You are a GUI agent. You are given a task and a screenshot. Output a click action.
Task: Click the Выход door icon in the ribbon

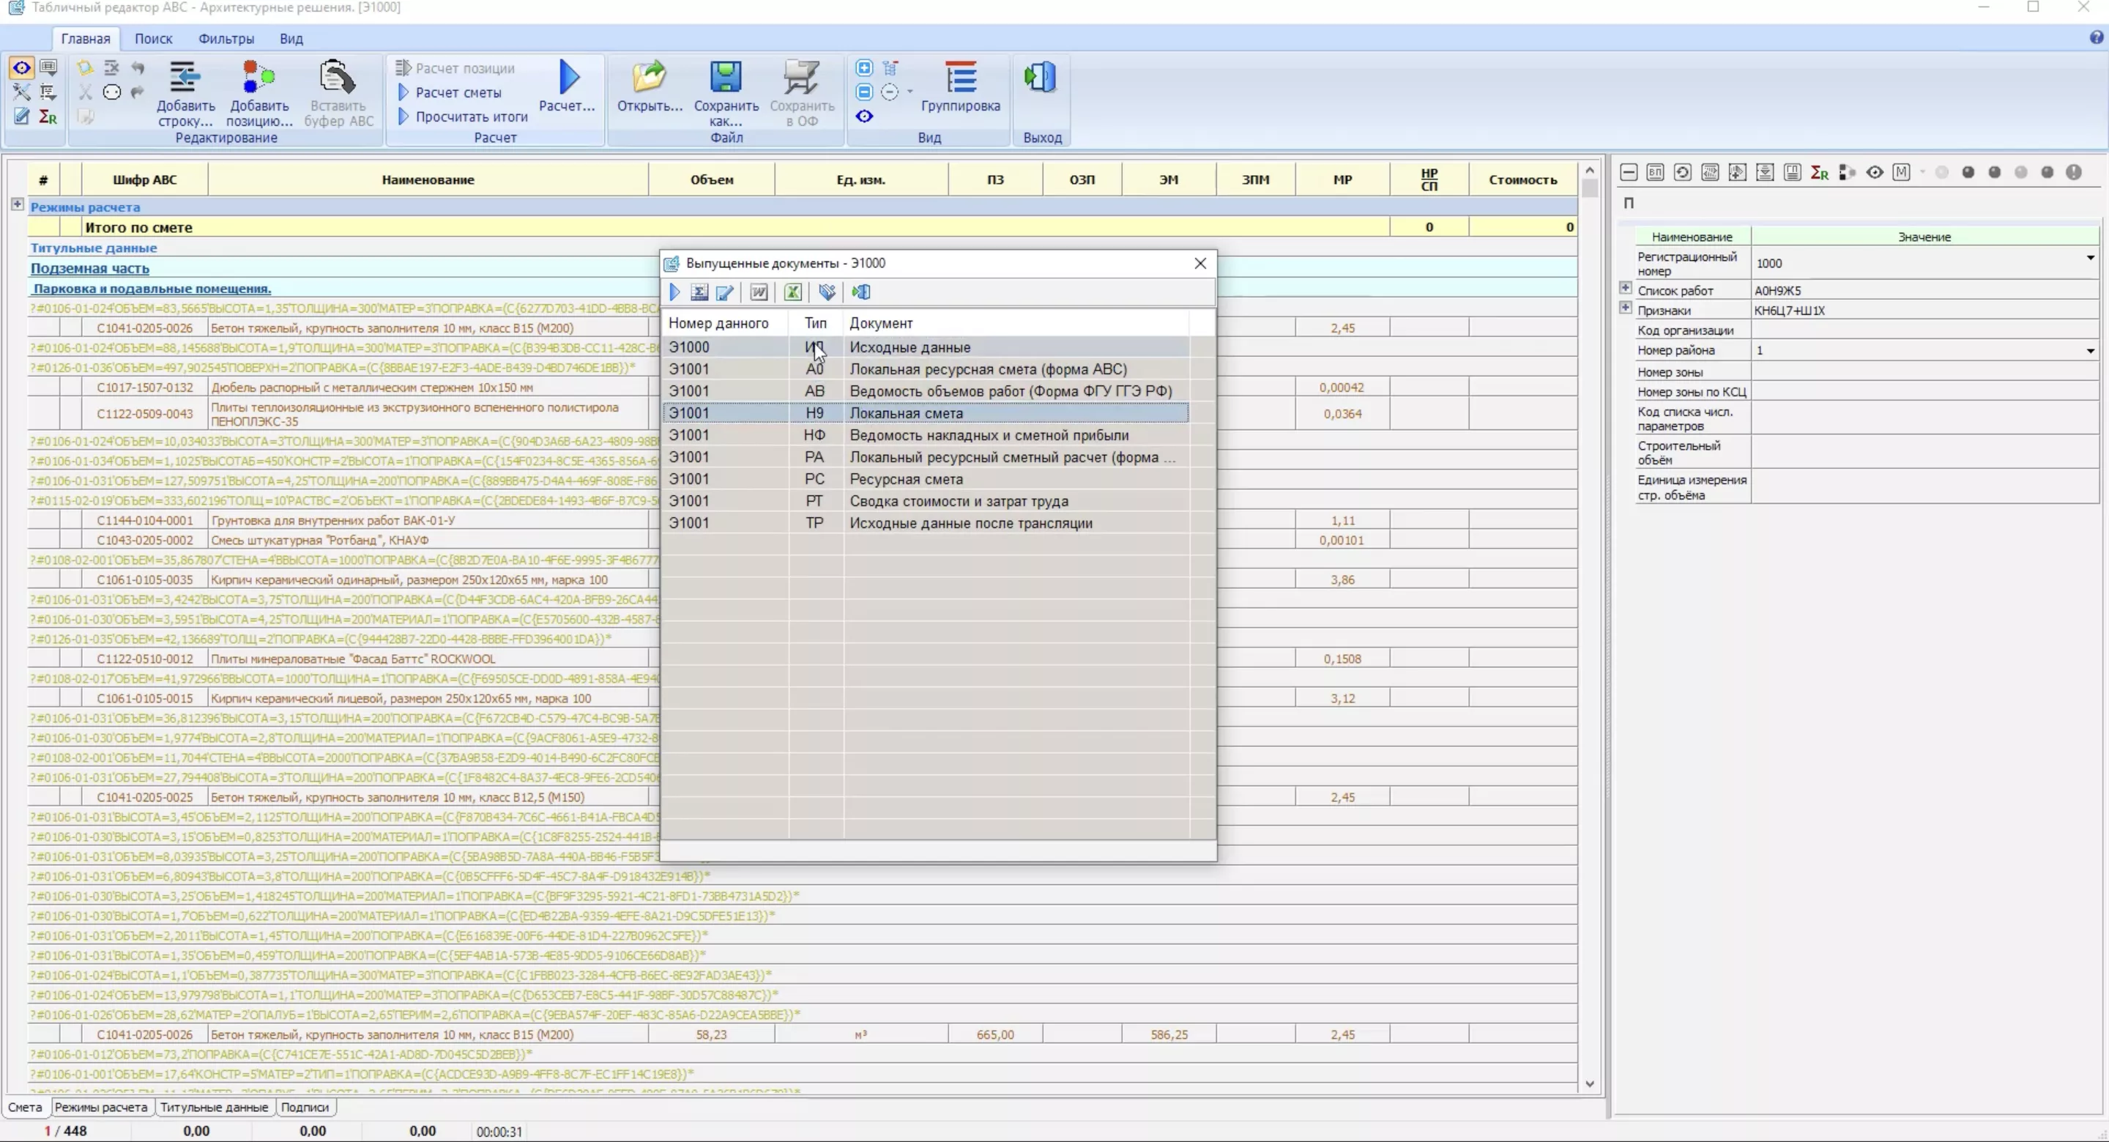(1041, 78)
